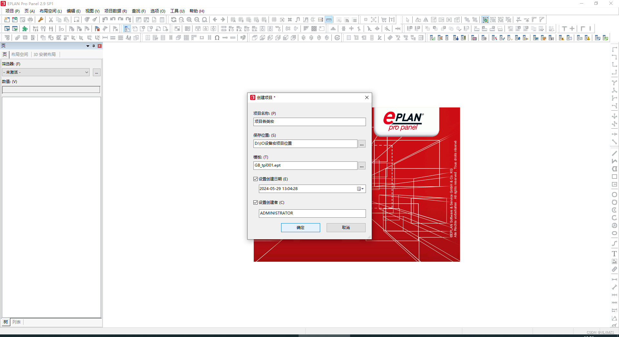The height and width of the screenshot is (337, 619).
Task: Click the first Undo arrow icon
Action: (x=105, y=20)
